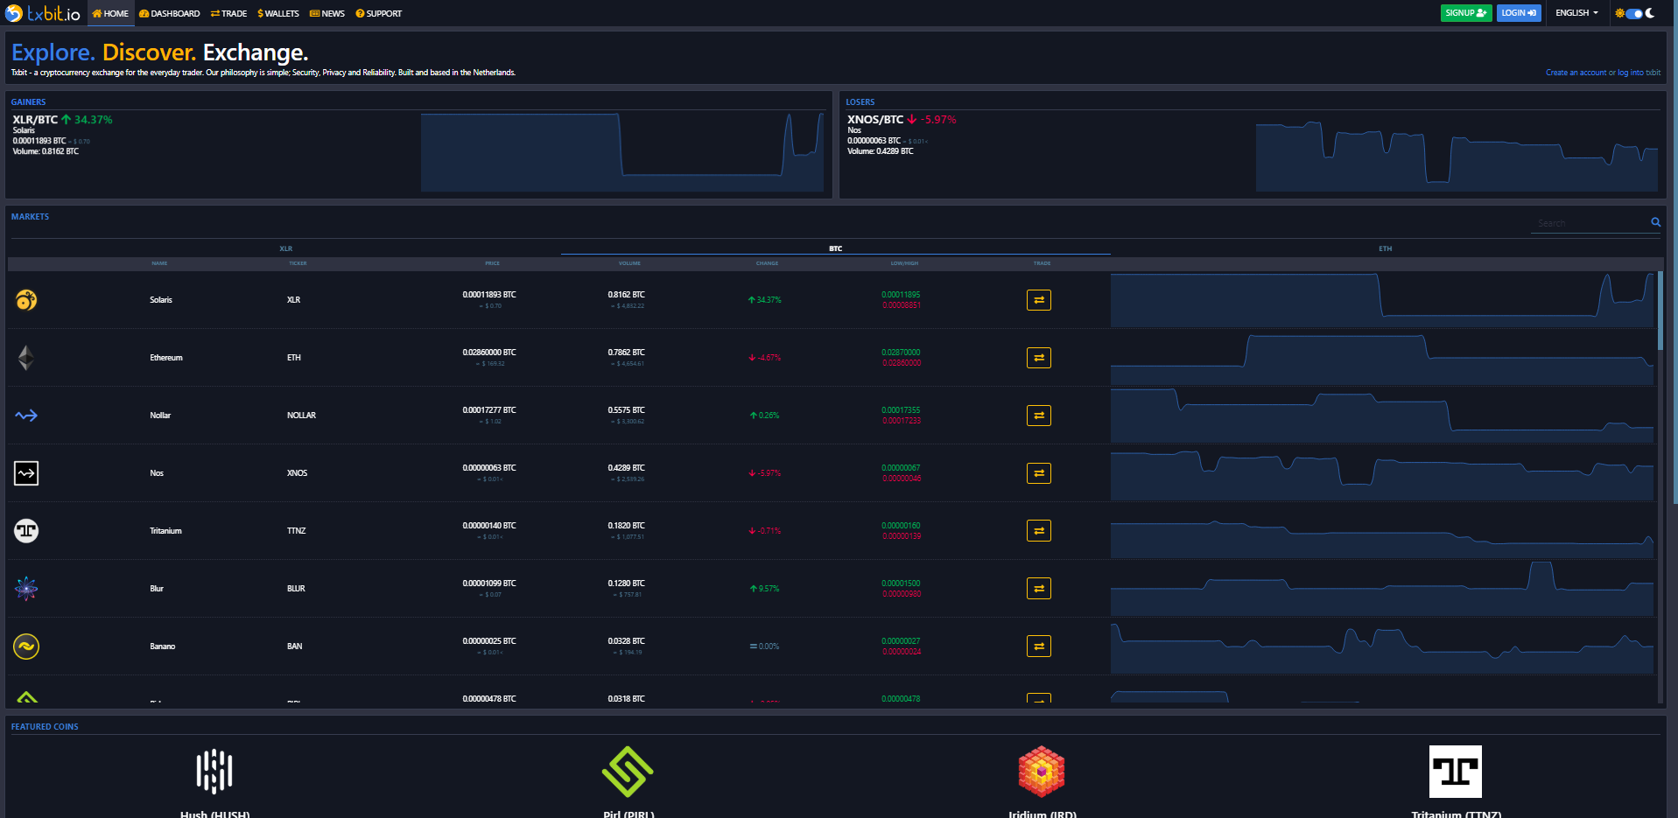Open the English language dropdown
This screenshot has height=818, width=1678.
click(x=1576, y=13)
